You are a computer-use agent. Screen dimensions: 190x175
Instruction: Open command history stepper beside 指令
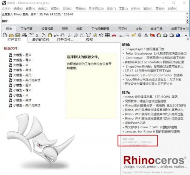click(187, 21)
